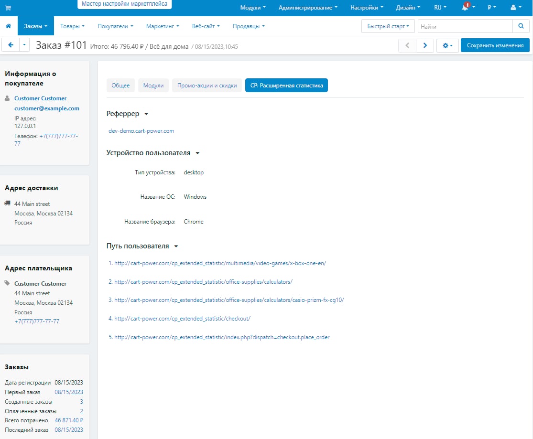Switch to the Общее tab
The height and width of the screenshot is (439, 533).
120,86
